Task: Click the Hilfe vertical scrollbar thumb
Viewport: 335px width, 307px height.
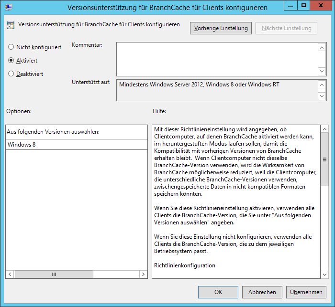Action: point(325,159)
